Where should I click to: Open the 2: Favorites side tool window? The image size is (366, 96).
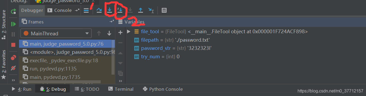[x=3, y=64]
